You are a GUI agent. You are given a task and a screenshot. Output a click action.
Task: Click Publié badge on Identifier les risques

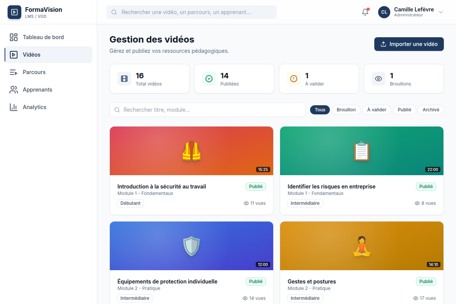pyautogui.click(x=426, y=187)
